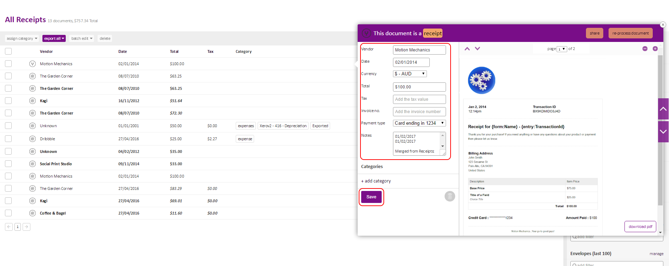669x266 pixels.
Task: Click the Motion Mechanics gear logo in preview
Action: 481,80
